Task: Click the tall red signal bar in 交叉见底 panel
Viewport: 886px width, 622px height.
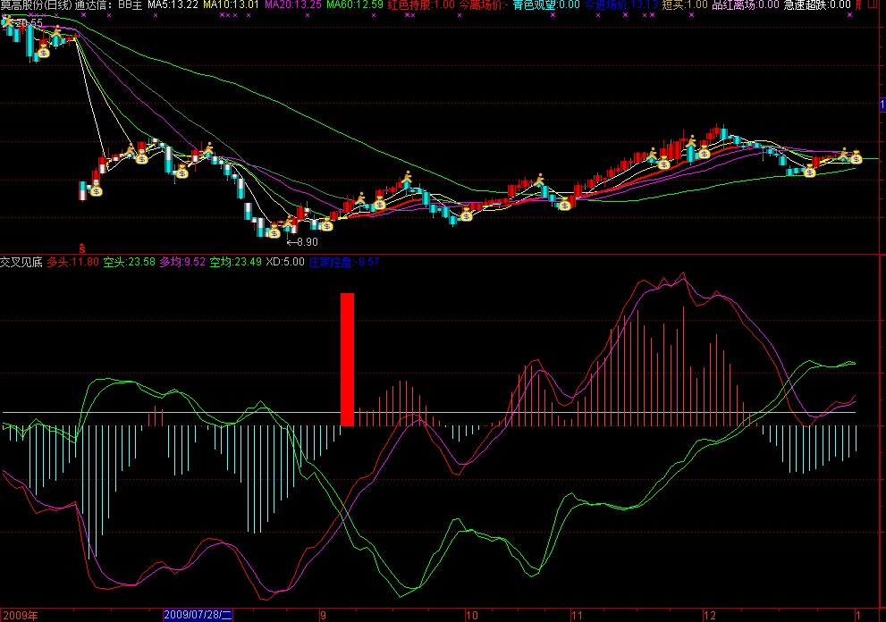Action: click(x=347, y=359)
